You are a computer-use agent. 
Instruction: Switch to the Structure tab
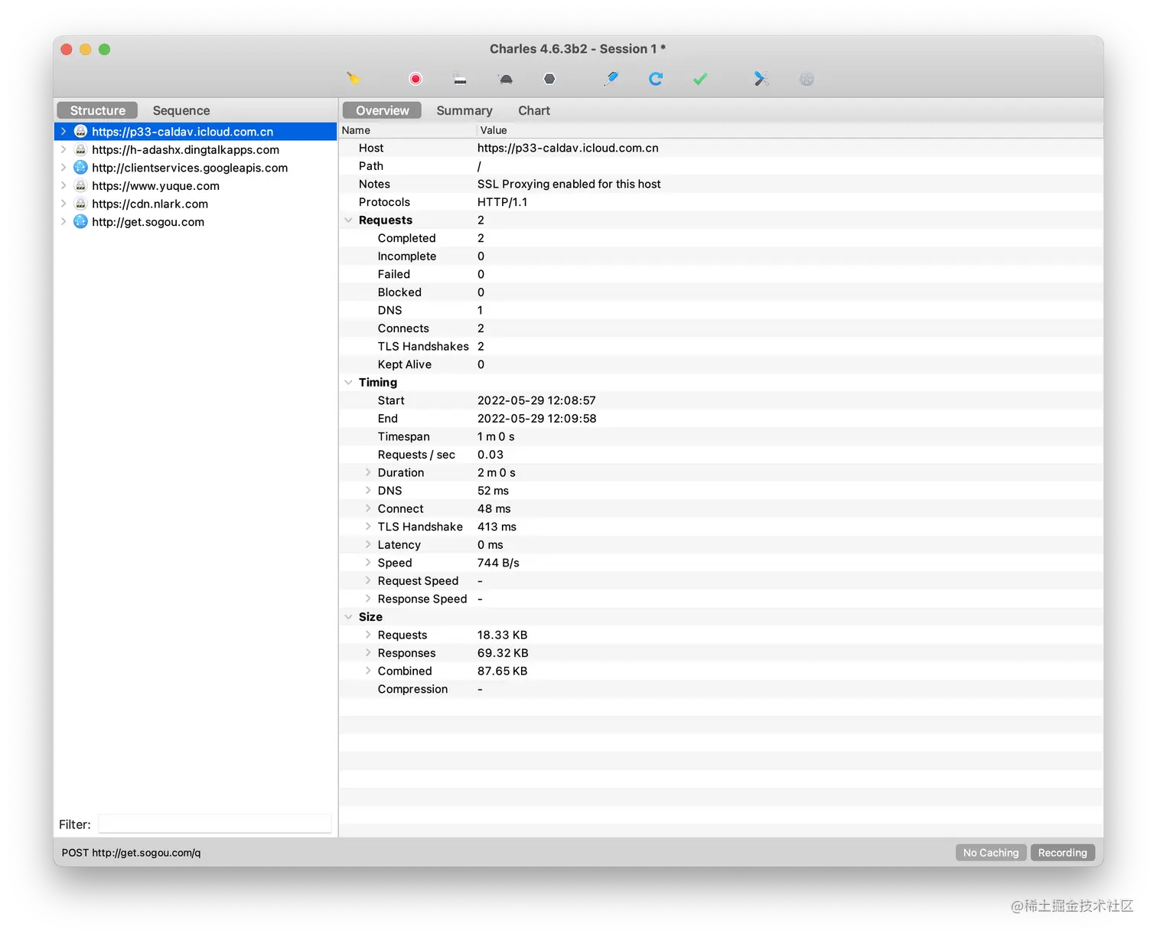click(97, 110)
